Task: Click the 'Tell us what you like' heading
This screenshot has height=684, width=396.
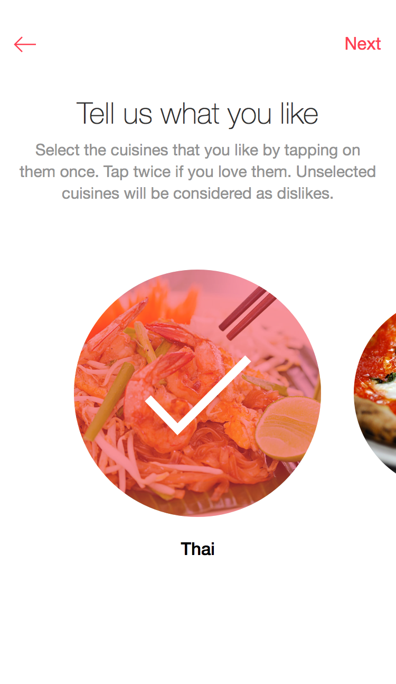Action: pyautogui.click(x=197, y=113)
